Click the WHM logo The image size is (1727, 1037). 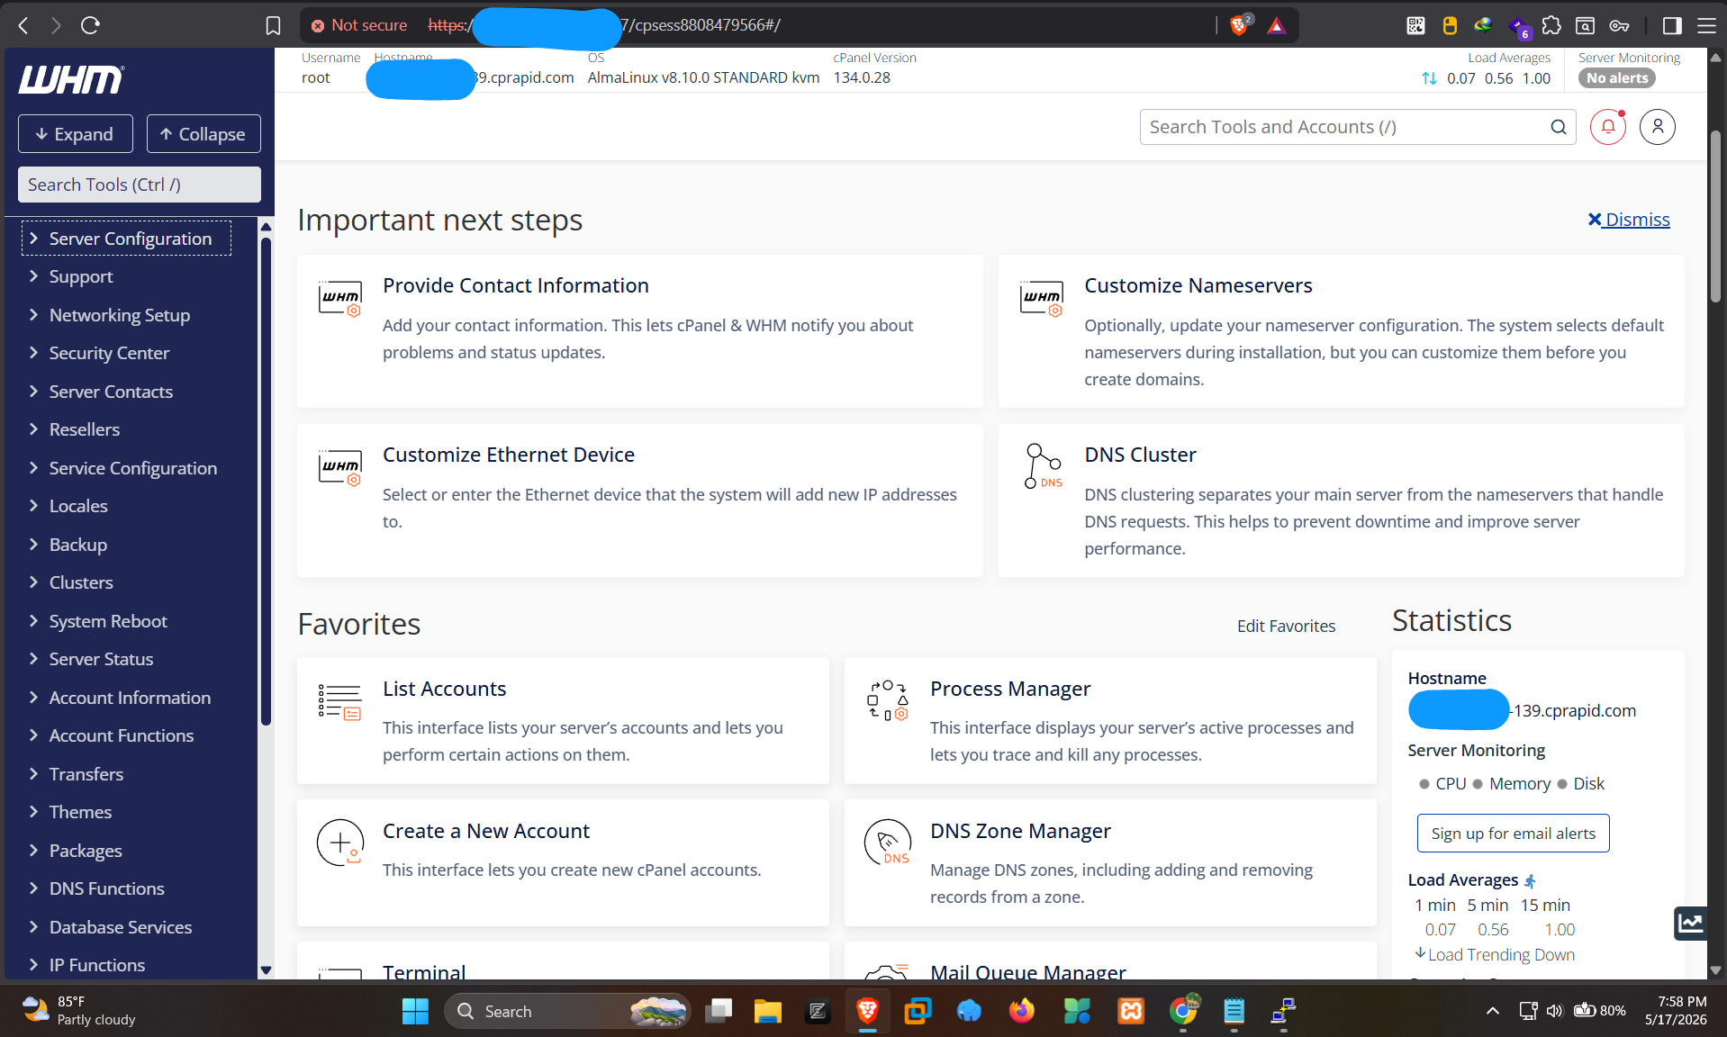pos(71,80)
